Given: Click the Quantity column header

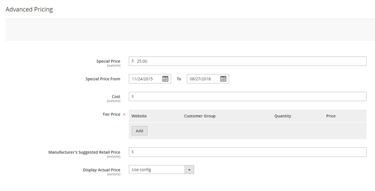Looking at the screenshot, I should 283,116.
